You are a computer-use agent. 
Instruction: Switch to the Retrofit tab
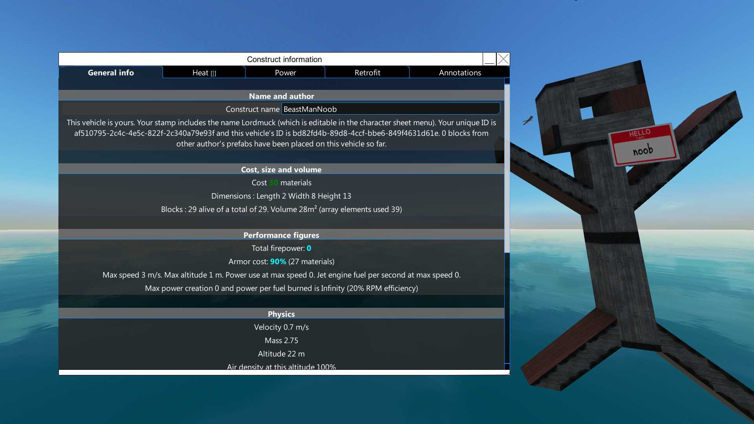[367, 73]
